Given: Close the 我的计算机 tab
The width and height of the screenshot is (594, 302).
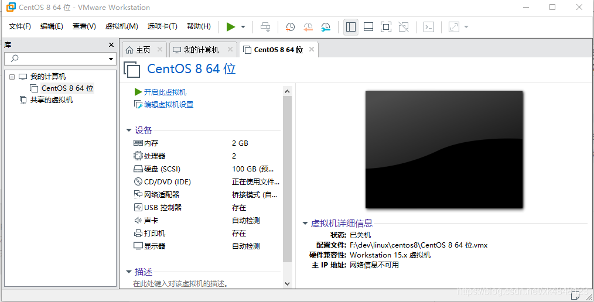Looking at the screenshot, I should [x=230, y=49].
